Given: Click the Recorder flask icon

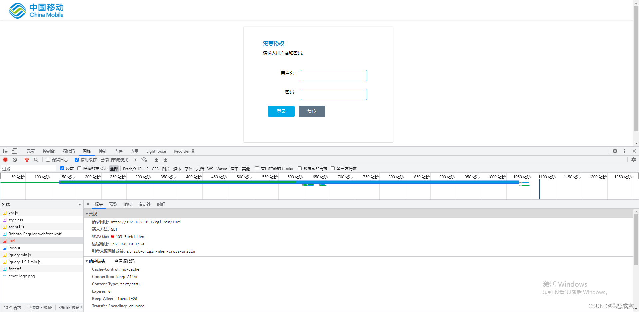Looking at the screenshot, I should tap(193, 151).
